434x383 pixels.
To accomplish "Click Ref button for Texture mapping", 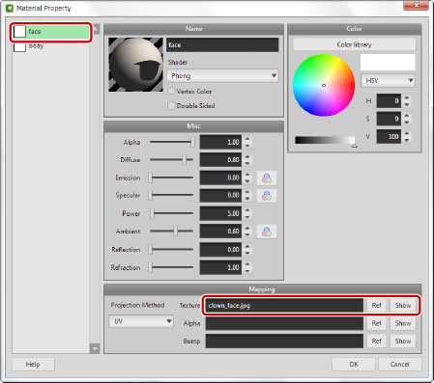I will click(376, 306).
